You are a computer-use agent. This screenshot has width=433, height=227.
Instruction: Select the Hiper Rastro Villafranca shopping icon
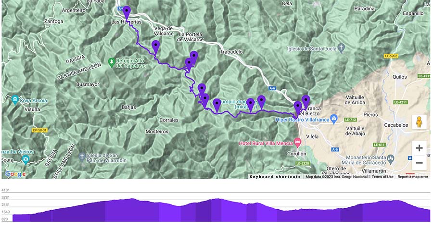(334, 119)
